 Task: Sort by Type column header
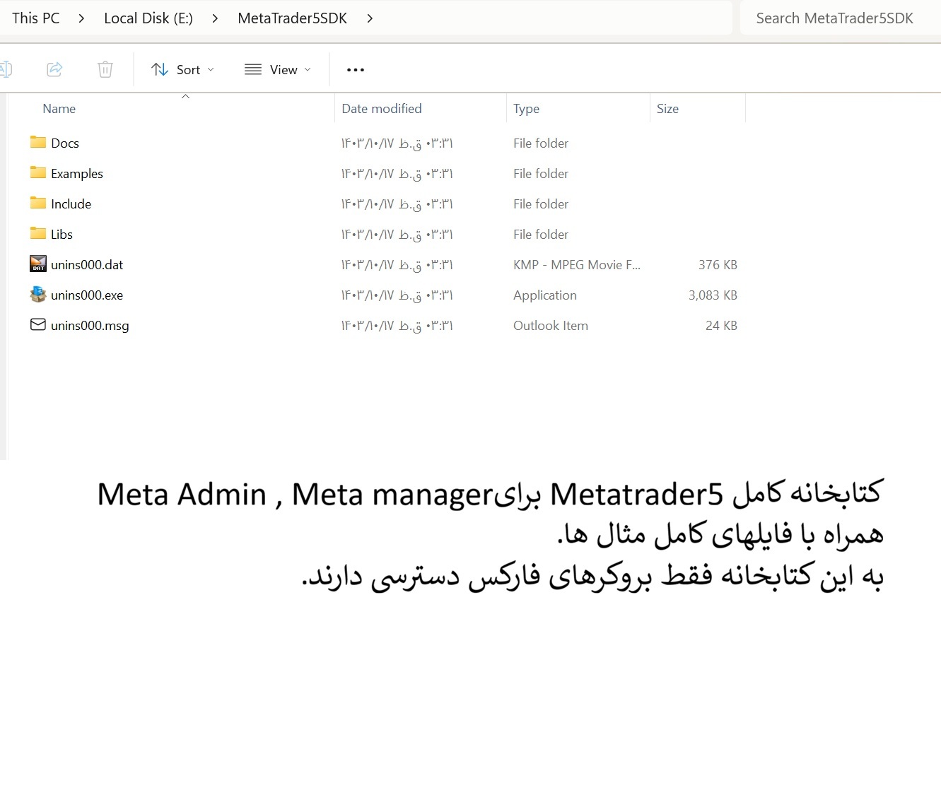point(527,109)
